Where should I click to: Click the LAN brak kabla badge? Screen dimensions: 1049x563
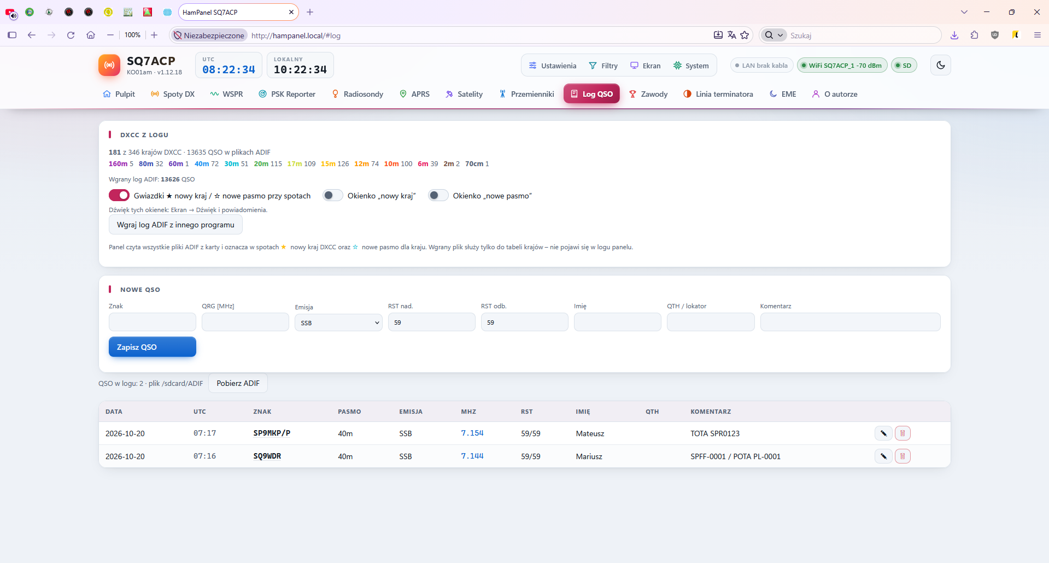[761, 66]
